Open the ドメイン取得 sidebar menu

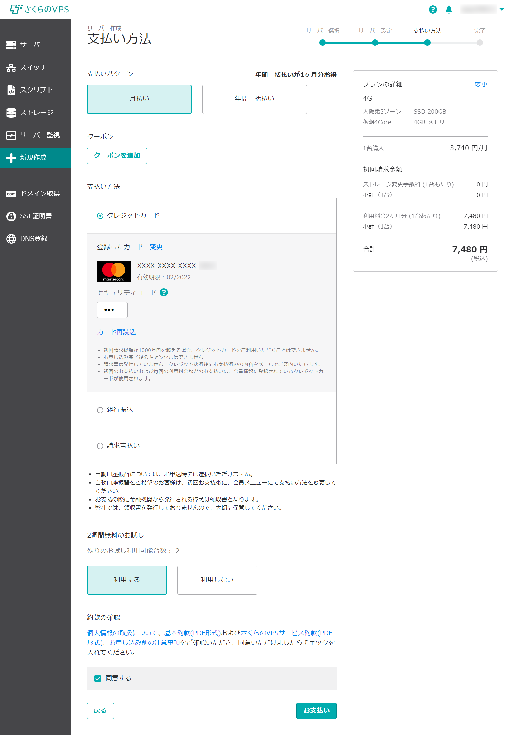pos(35,194)
